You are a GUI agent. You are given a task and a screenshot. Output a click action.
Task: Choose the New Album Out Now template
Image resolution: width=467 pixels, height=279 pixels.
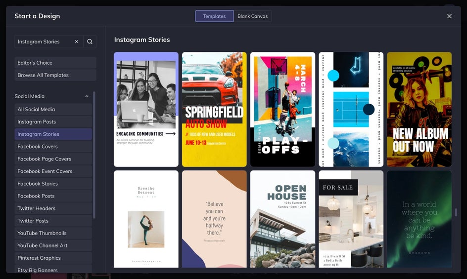419,110
